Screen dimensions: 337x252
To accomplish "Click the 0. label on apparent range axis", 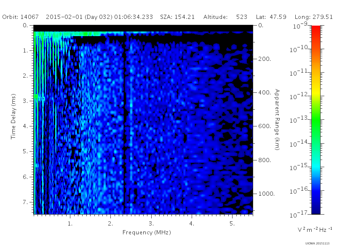I will [x=261, y=26].
